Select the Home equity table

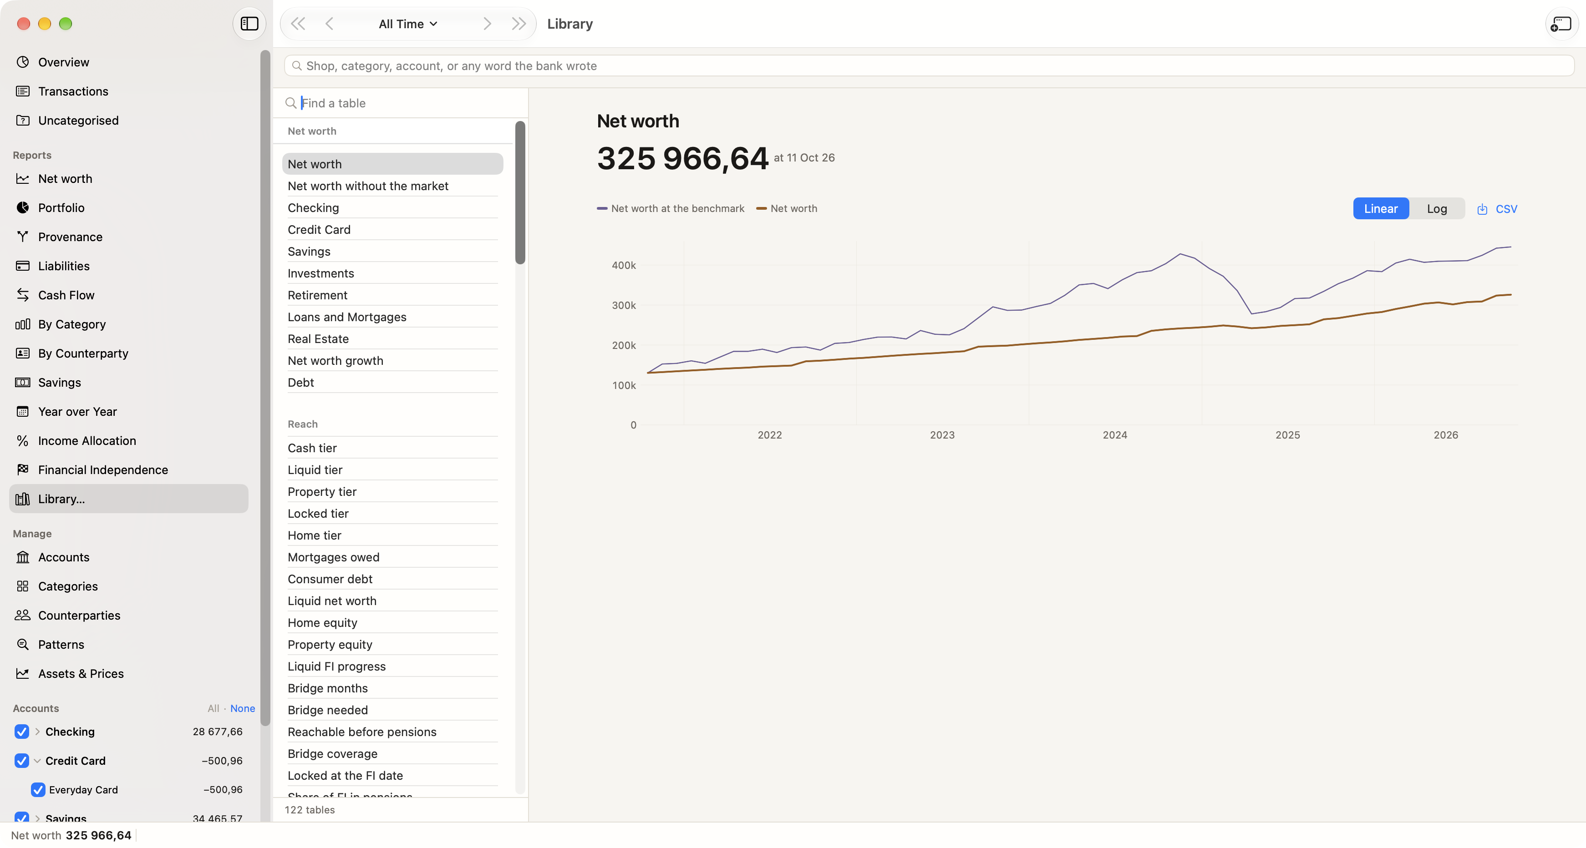(x=392, y=623)
